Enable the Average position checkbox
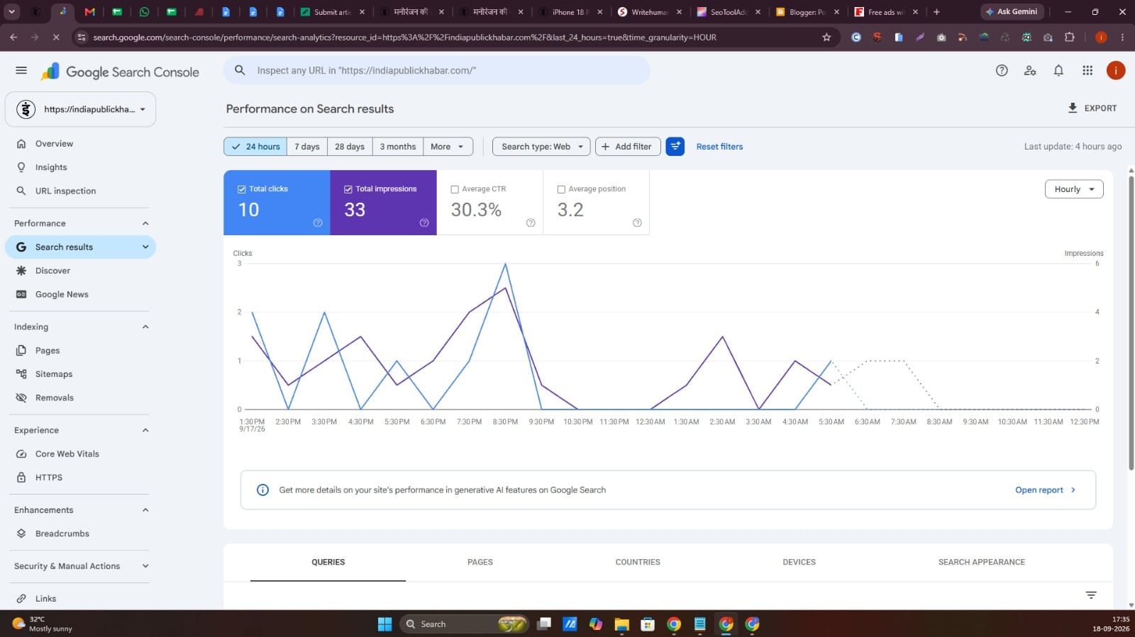Image resolution: width=1135 pixels, height=637 pixels. pyautogui.click(x=561, y=189)
